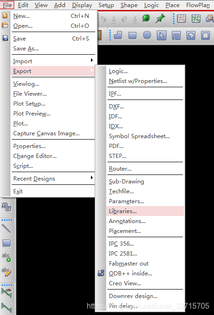Click the hollow square shape icon
The width and height of the screenshot is (214, 315).
pos(206,35)
